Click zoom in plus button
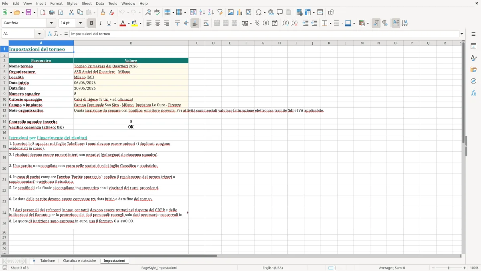This screenshot has width=481, height=271. 465,268
